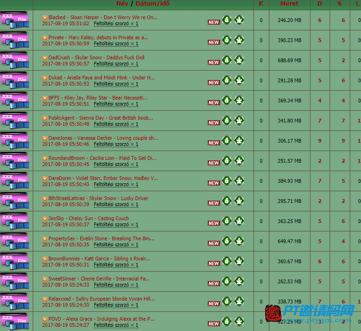Screen dimensions: 361x331
Task: Sort by D column header
Action: (x=320, y=3)
